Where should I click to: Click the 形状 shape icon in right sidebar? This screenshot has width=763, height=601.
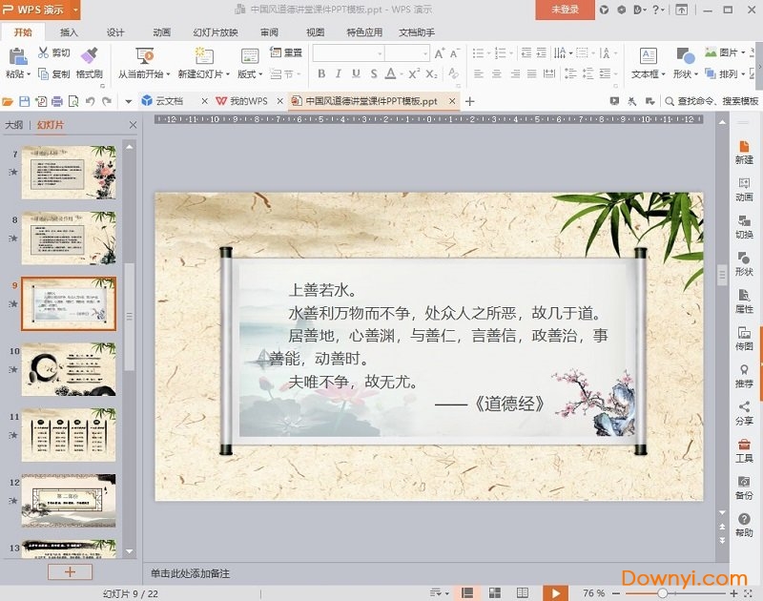[744, 263]
